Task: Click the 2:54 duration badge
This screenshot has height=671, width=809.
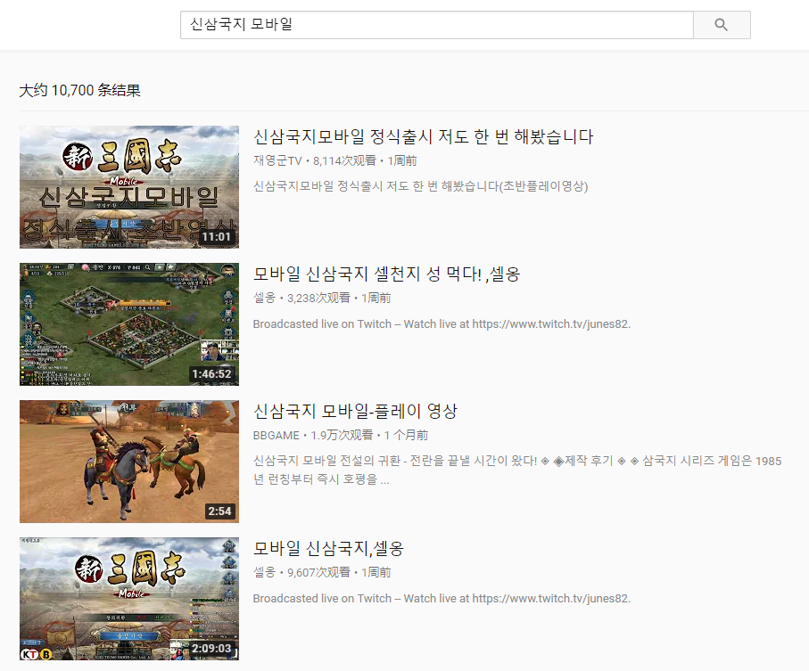Action: (x=219, y=511)
